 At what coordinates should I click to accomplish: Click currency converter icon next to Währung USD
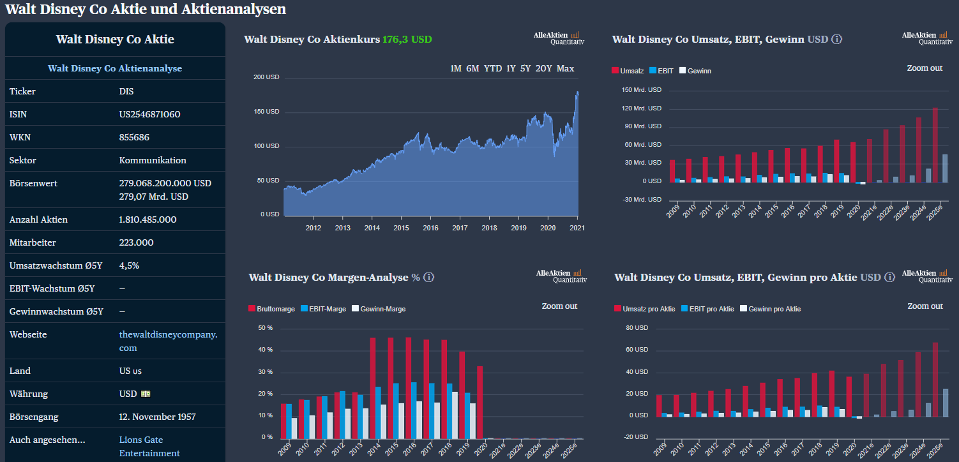[x=146, y=394]
